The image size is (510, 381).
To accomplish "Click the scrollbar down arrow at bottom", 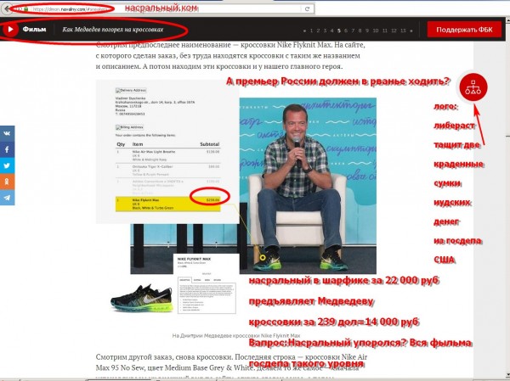I will click(507, 374).
